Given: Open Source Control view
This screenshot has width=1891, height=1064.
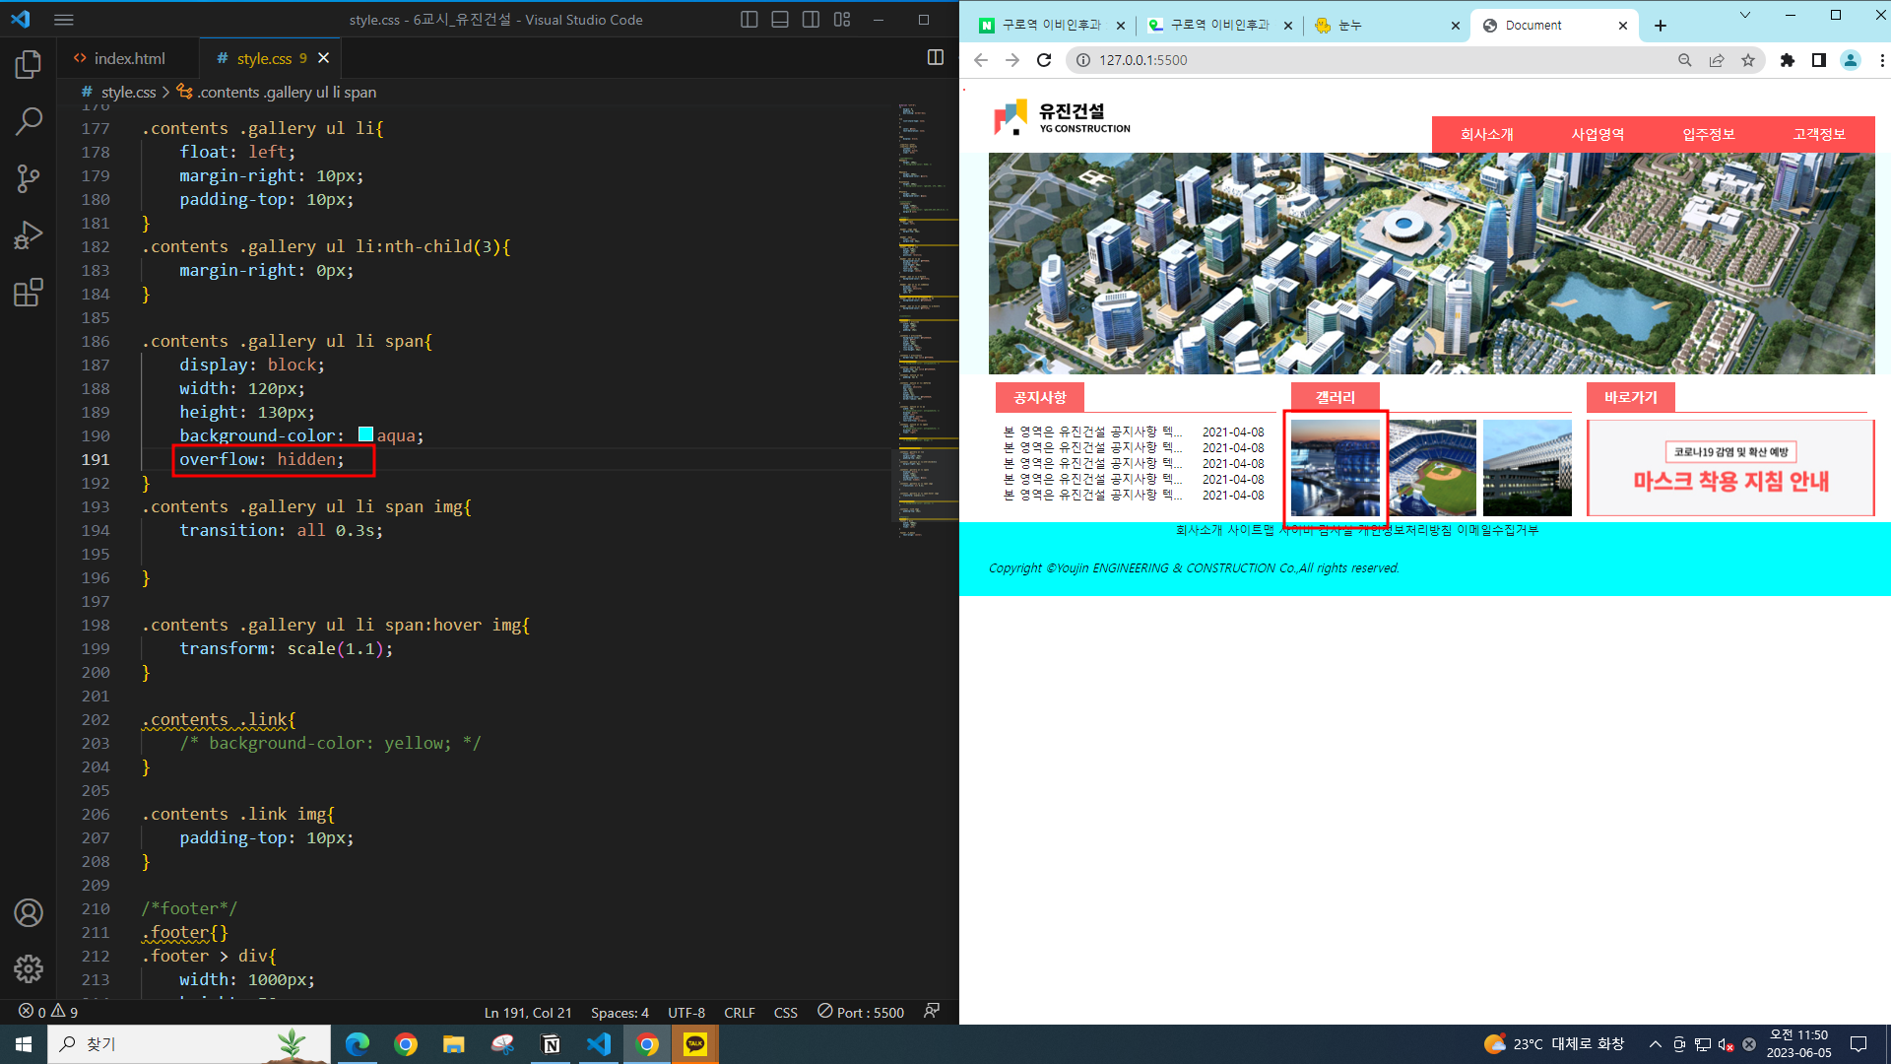Looking at the screenshot, I should click(29, 178).
